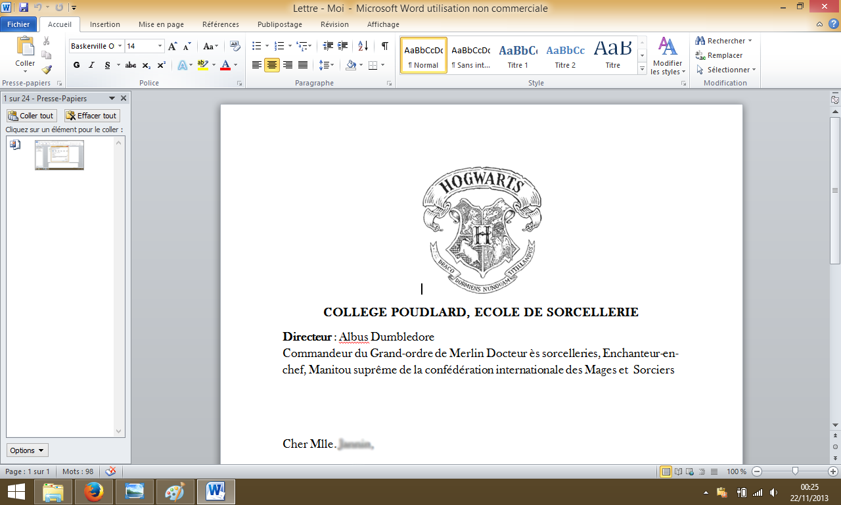Increase paragraph indent
841x505 pixels.
[x=342, y=46]
